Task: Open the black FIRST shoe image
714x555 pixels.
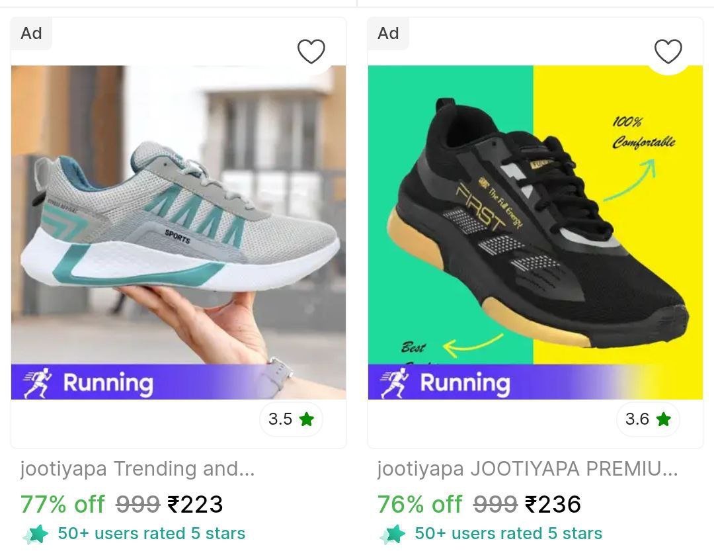Action: click(x=535, y=218)
